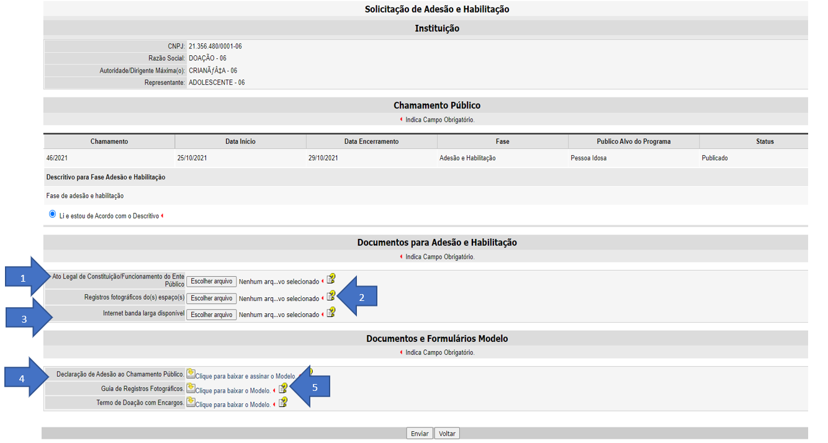Select 'Li e estou de Acordo' radio button
The height and width of the screenshot is (443, 828).
point(52,214)
